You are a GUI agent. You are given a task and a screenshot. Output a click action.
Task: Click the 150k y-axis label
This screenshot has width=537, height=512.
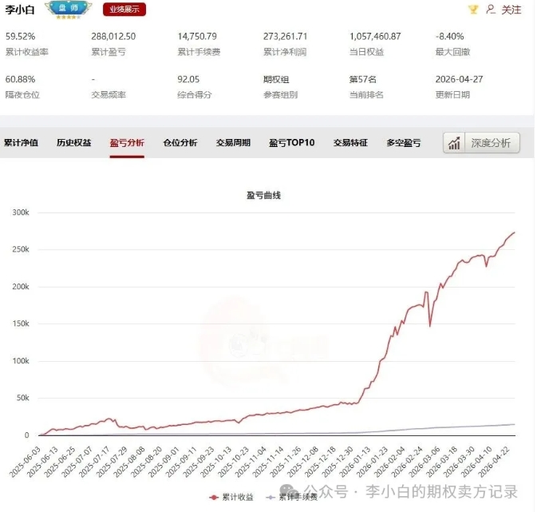click(x=21, y=323)
